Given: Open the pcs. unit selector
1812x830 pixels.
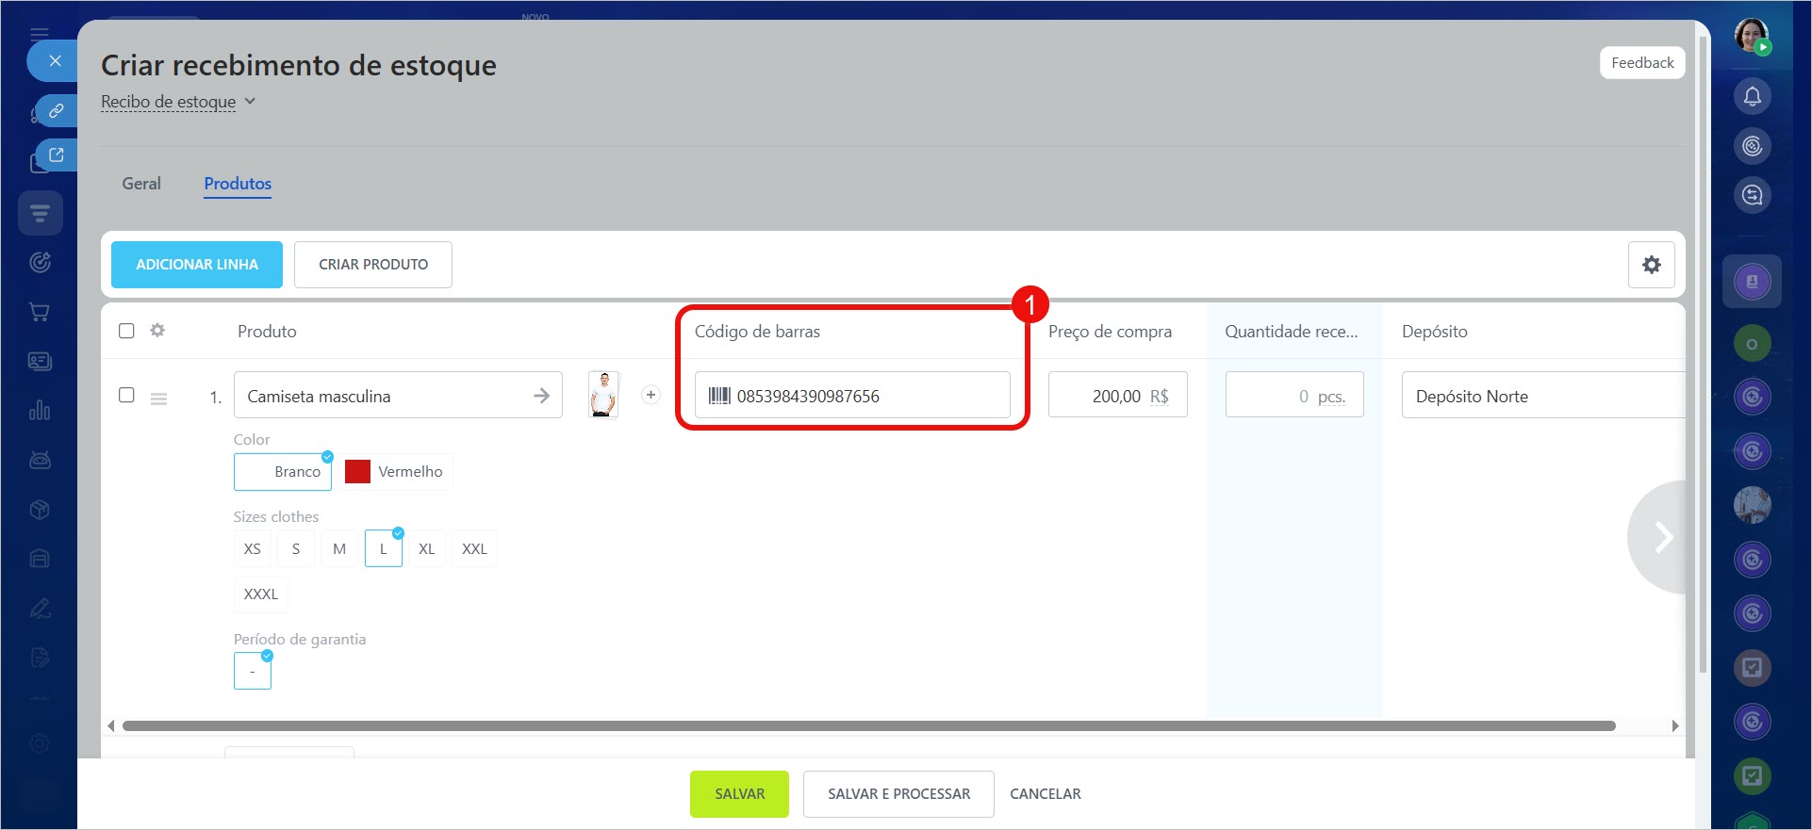Looking at the screenshot, I should click(1330, 397).
